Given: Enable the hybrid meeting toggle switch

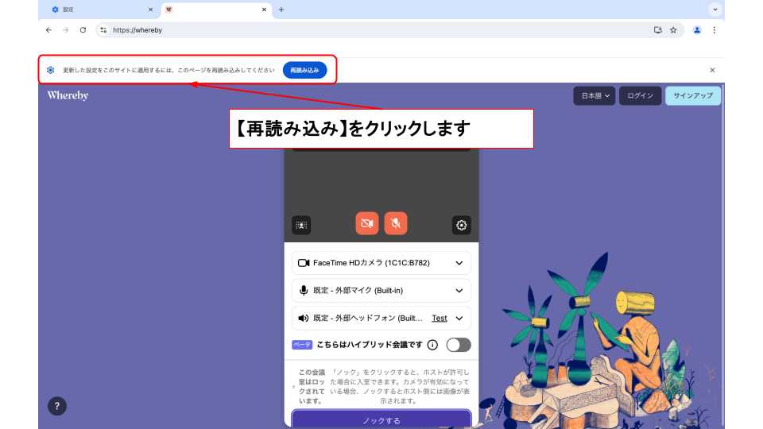Looking at the screenshot, I should click(459, 345).
